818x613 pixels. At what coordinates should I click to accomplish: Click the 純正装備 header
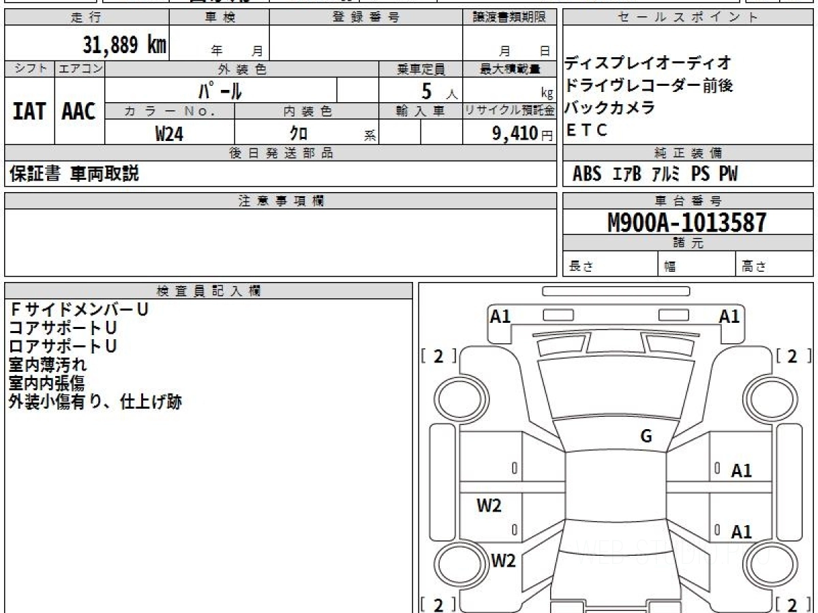point(688,153)
